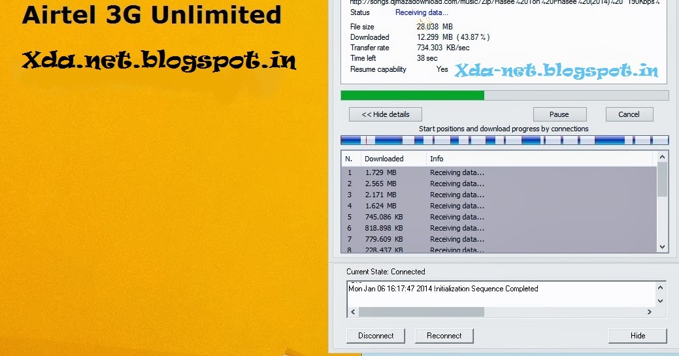Select connection row with 779.609 KB
This screenshot has width=679, height=356.
(x=499, y=239)
